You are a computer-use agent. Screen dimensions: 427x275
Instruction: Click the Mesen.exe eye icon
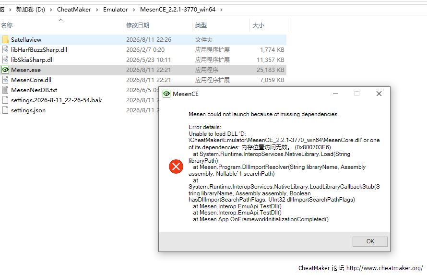[x=5, y=70]
